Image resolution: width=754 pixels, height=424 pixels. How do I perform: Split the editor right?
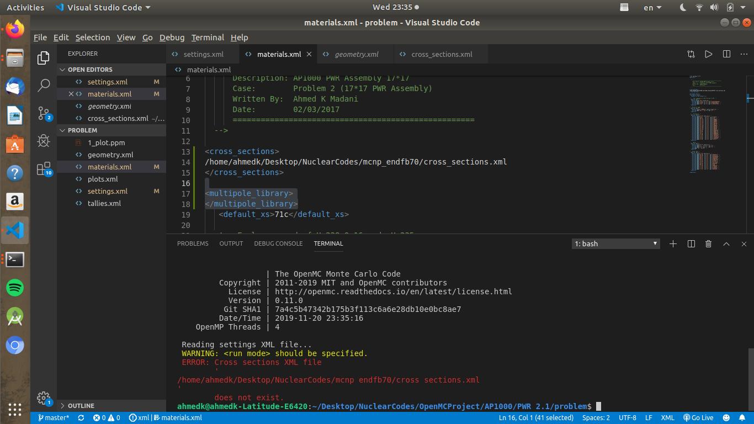pyautogui.click(x=726, y=54)
